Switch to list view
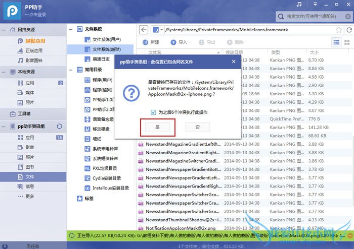This screenshot has width=354, height=249. [336, 42]
